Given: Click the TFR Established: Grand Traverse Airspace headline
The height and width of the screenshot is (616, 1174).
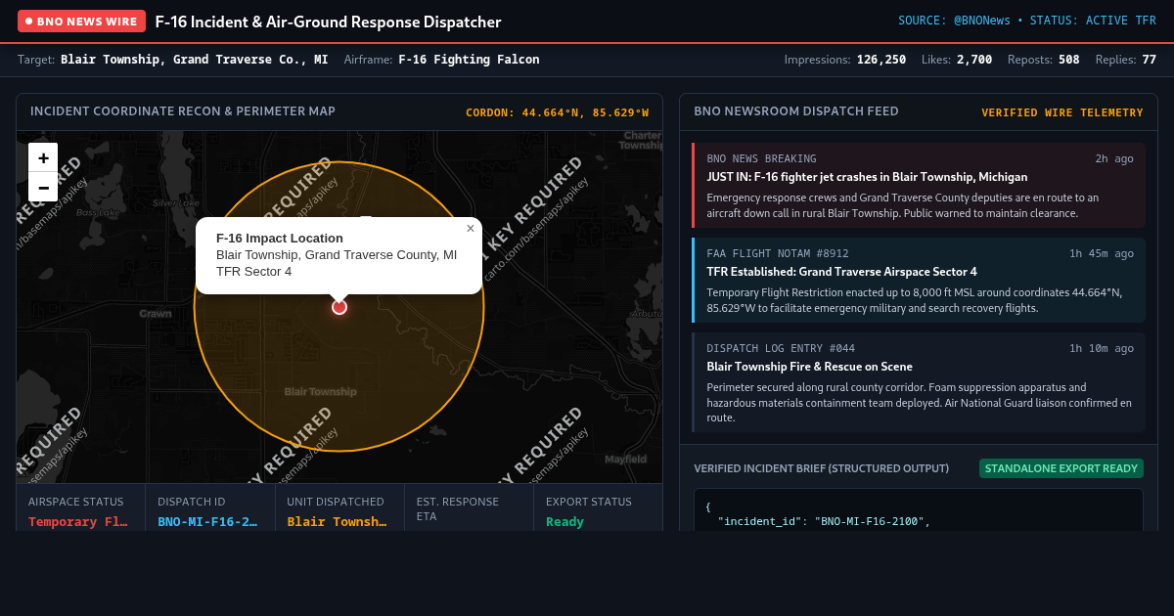Looking at the screenshot, I should 841,272.
